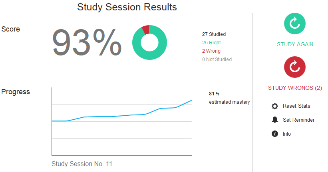Image resolution: width=328 pixels, height=172 pixels.
Task: Click the 81 % estimated mastery label
Action: pos(229,98)
